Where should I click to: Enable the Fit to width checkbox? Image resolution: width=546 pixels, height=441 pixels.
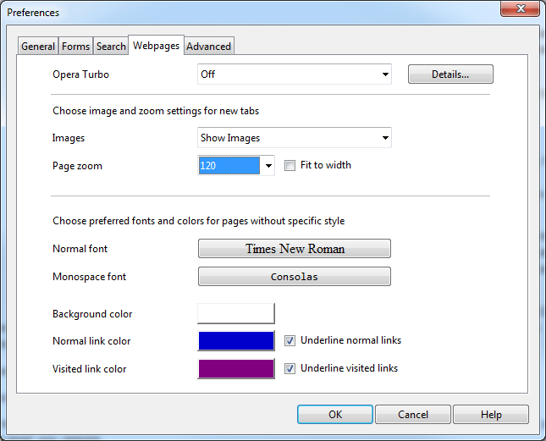click(x=290, y=165)
